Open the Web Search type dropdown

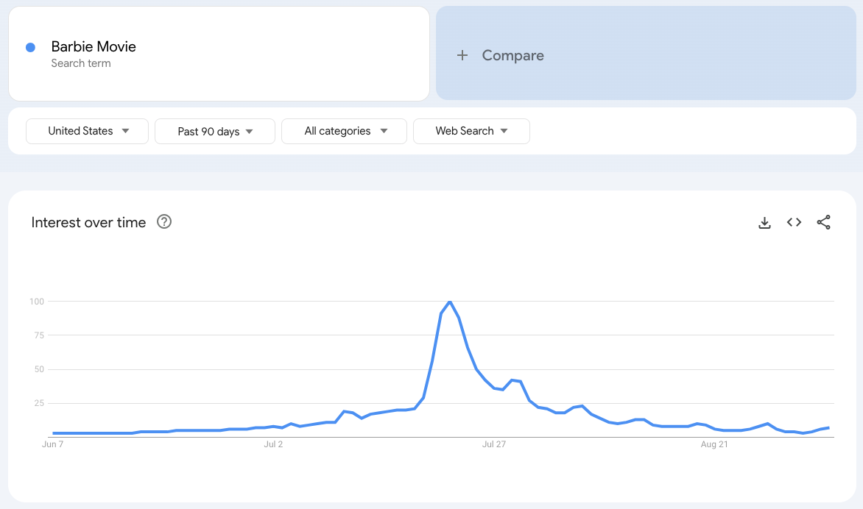point(472,132)
